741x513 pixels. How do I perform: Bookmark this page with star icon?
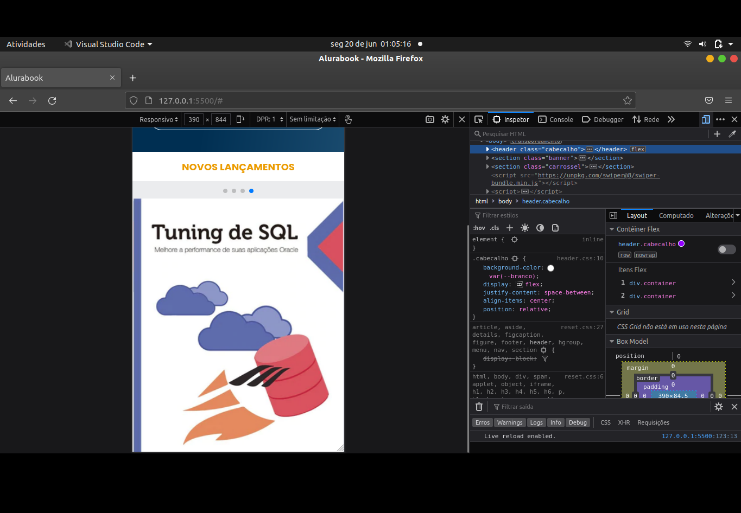[628, 100]
